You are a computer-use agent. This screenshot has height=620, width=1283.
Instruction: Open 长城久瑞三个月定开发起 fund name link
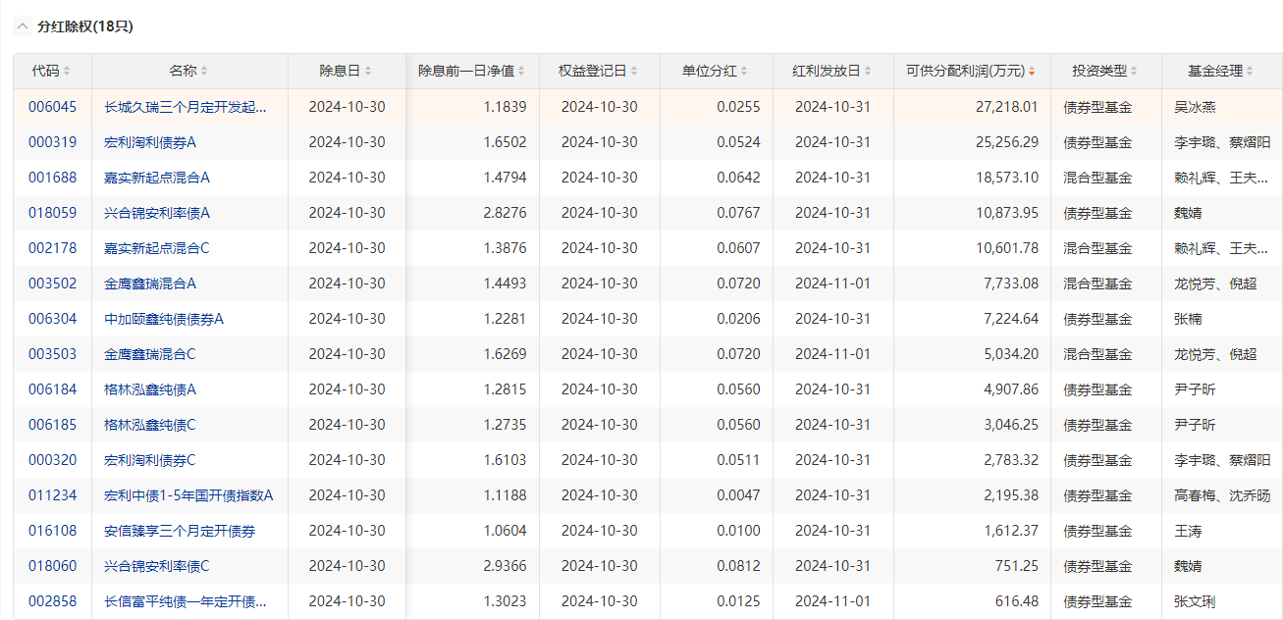tap(186, 107)
